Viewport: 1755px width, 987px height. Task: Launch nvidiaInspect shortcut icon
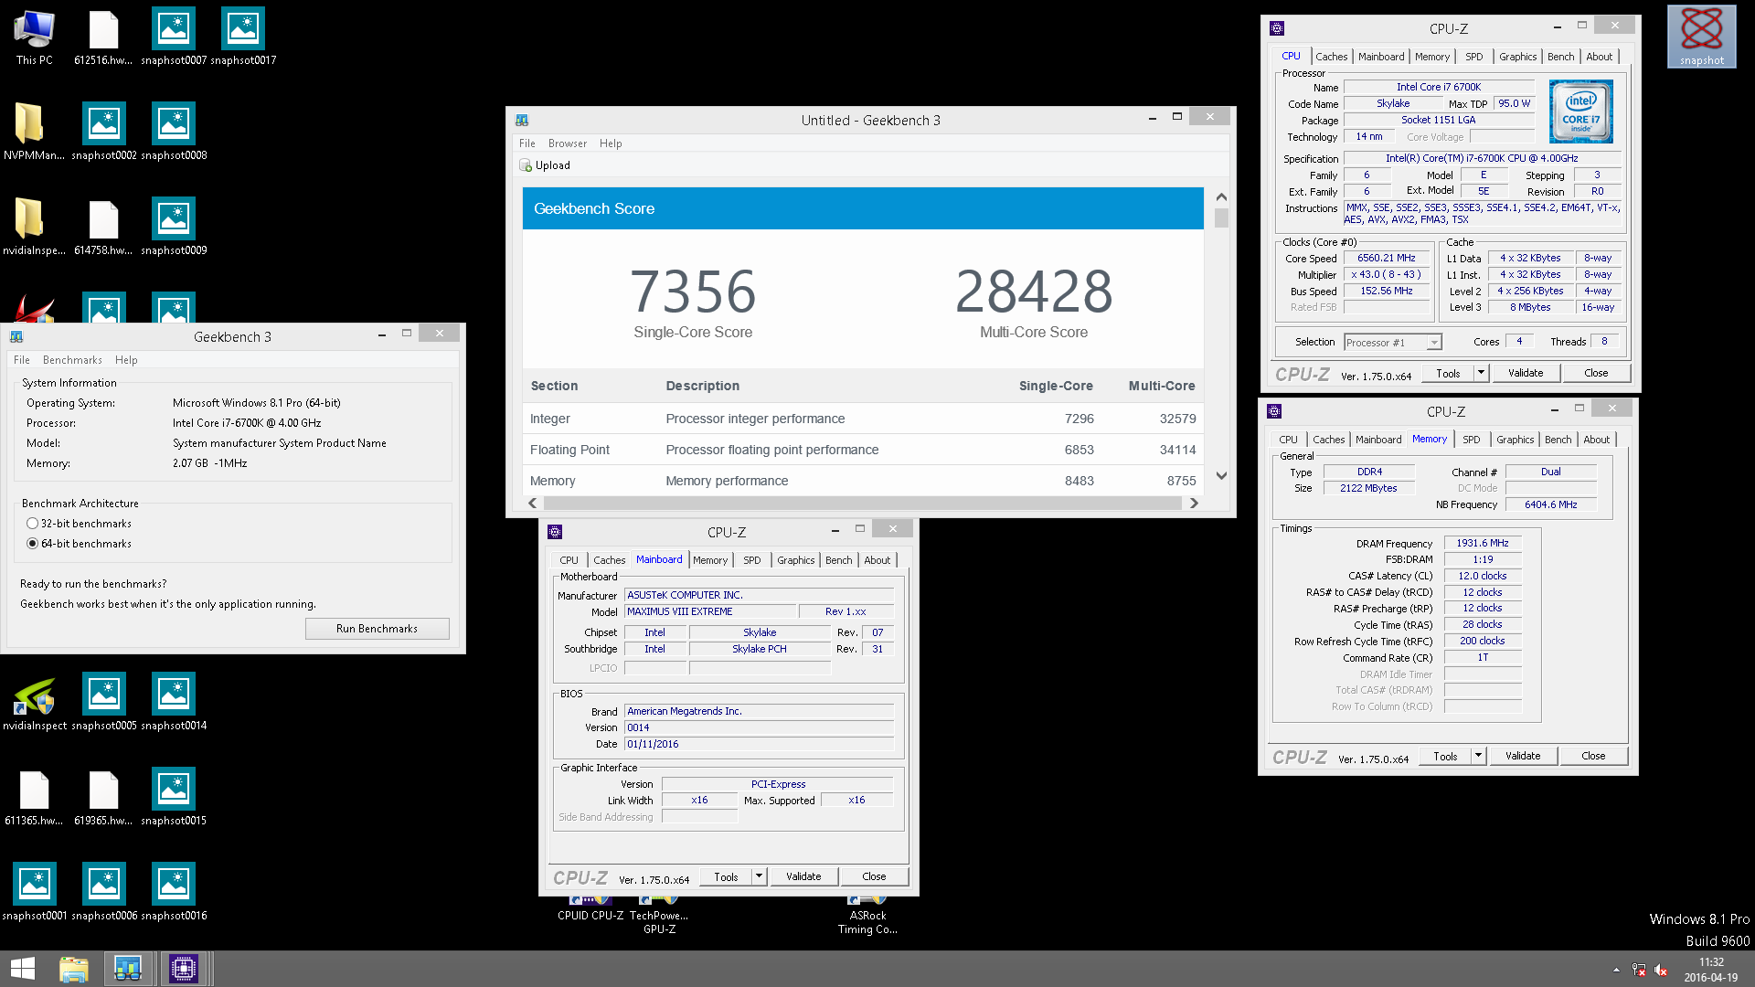pos(35,704)
